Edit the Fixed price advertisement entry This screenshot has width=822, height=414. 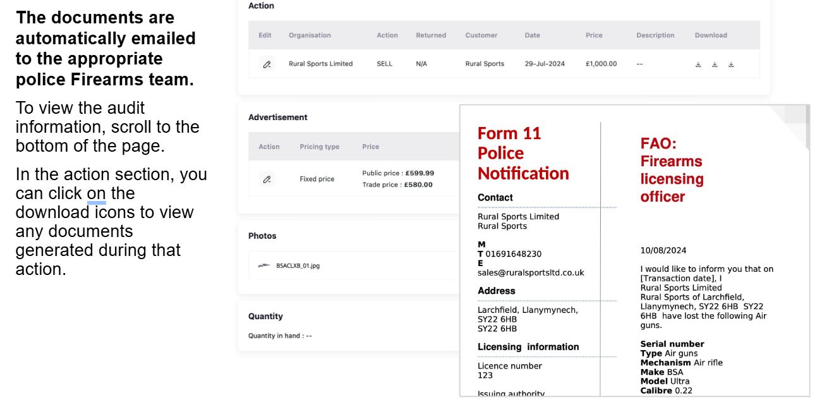pyautogui.click(x=267, y=180)
